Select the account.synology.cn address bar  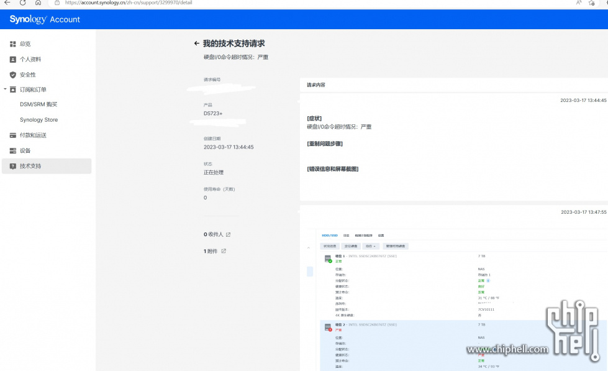129,2
